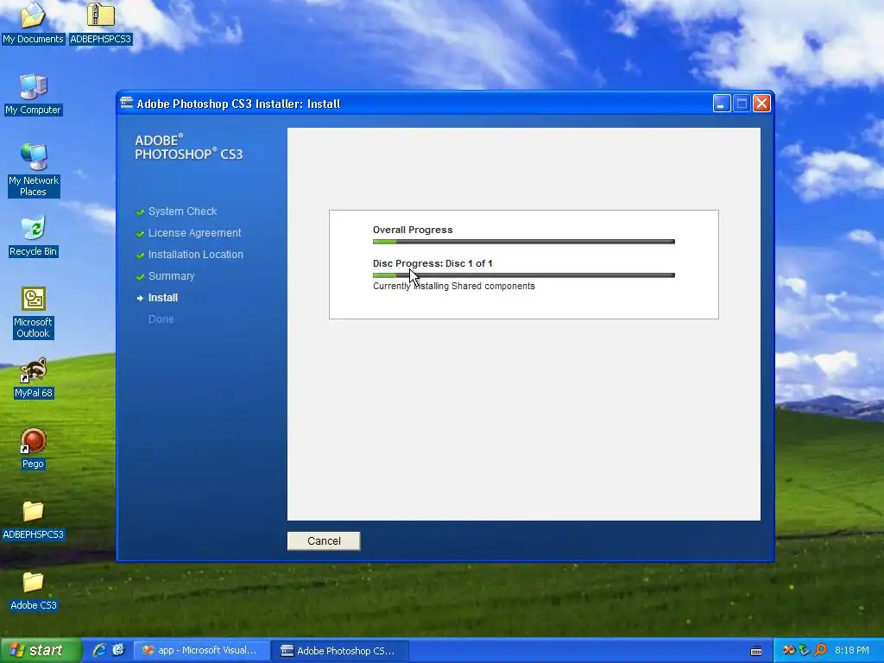Click Disc Progress: Disc 1 of 1 label
This screenshot has width=884, height=663.
click(433, 263)
